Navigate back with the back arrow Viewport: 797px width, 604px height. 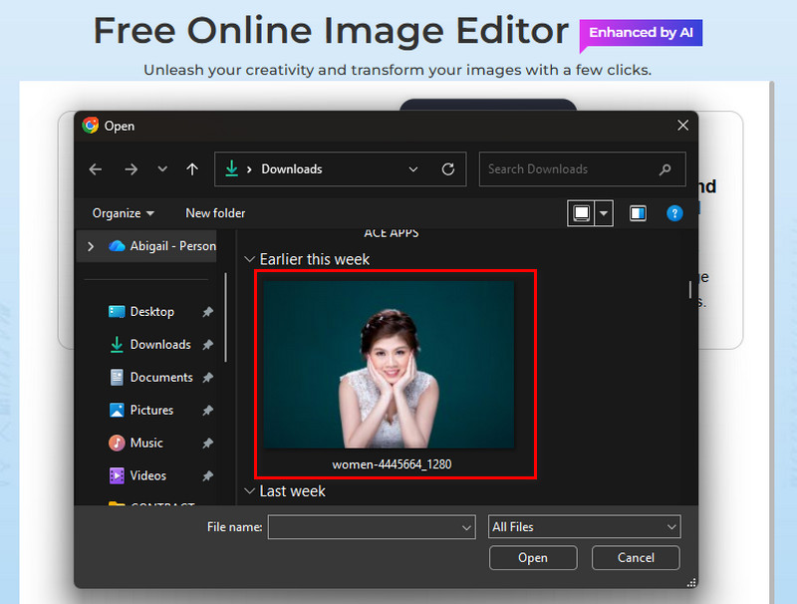pos(95,169)
